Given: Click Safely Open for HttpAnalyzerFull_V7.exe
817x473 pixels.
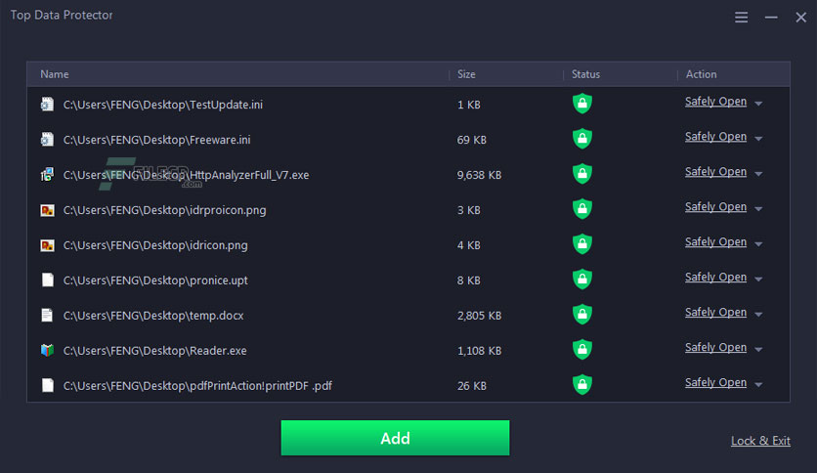Looking at the screenshot, I should point(715,172).
